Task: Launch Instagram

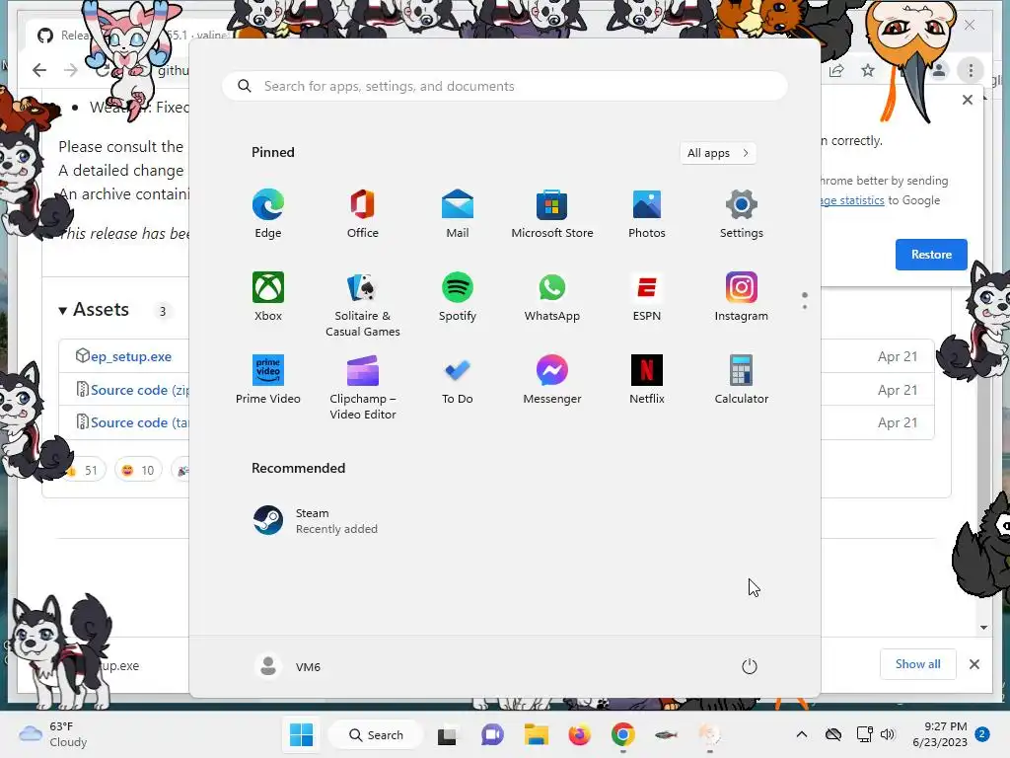Action: click(x=742, y=296)
